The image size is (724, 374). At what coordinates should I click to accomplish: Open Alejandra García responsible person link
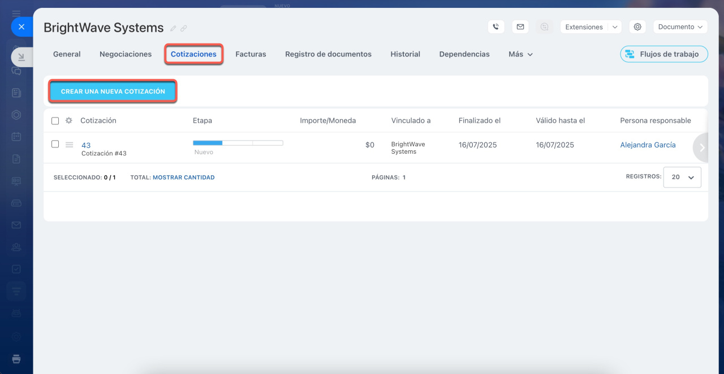648,145
